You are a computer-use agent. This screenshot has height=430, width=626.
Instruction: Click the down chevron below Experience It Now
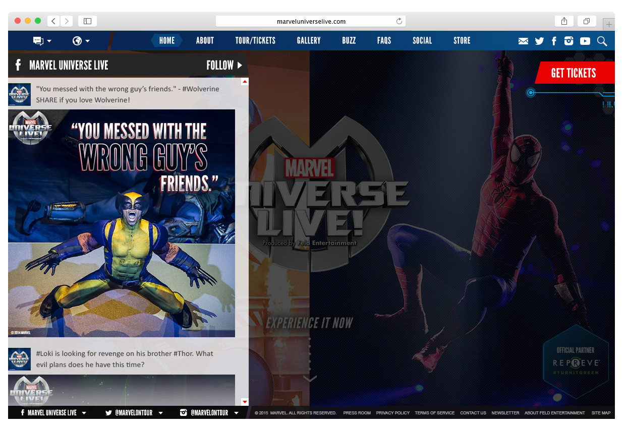tap(310, 379)
